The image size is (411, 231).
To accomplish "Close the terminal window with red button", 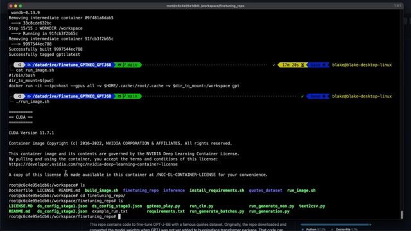I will 11,6.
